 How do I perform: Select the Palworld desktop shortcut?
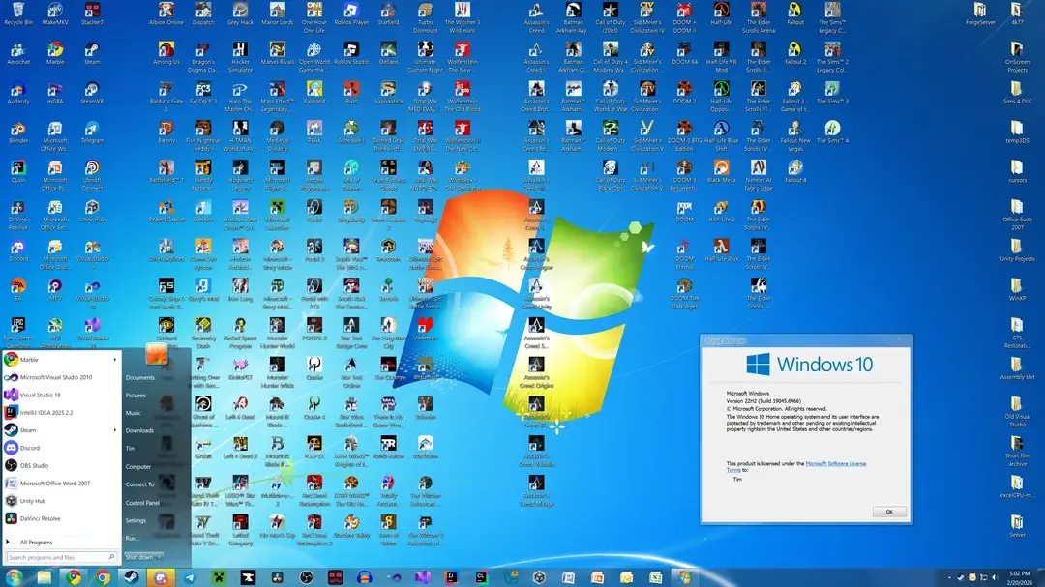click(x=313, y=93)
